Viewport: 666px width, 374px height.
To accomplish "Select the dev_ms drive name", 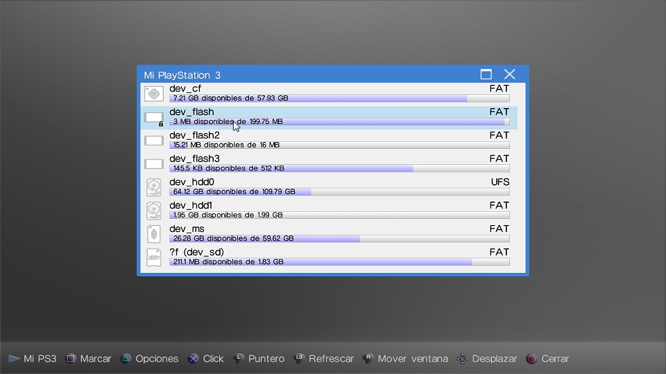I will coord(187,229).
